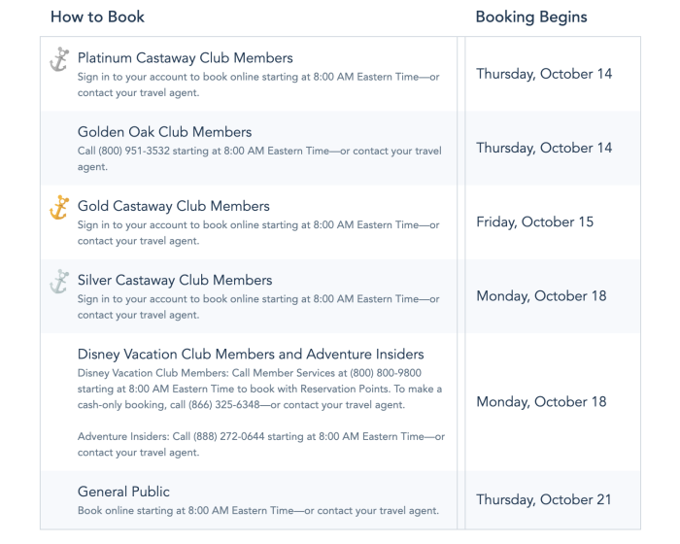Click the How to Book column header
The width and height of the screenshot is (680, 544).
97,17
